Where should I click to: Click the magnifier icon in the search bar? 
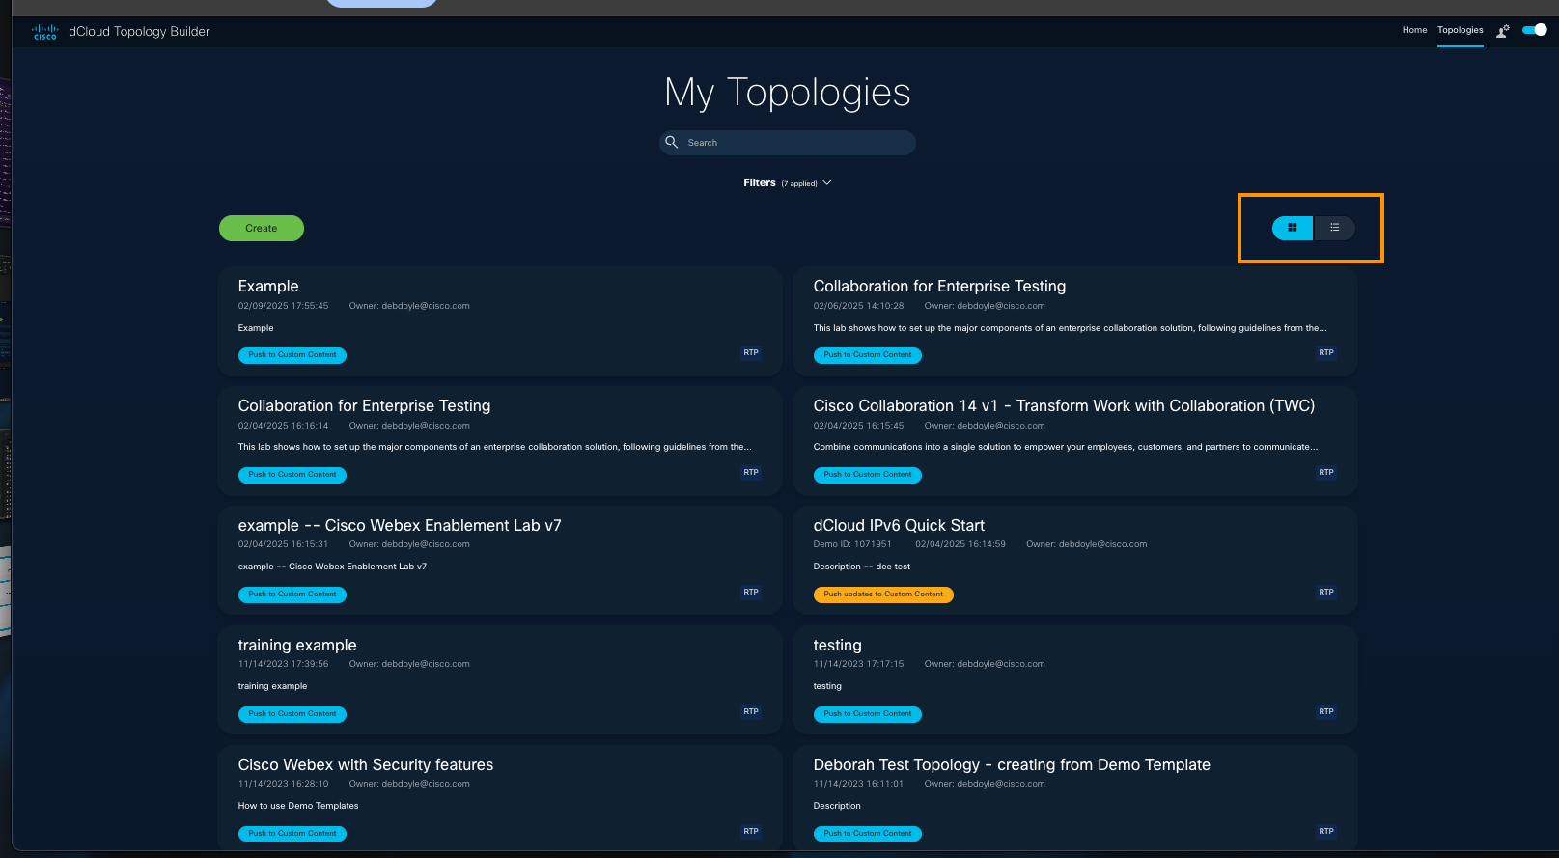coord(672,142)
